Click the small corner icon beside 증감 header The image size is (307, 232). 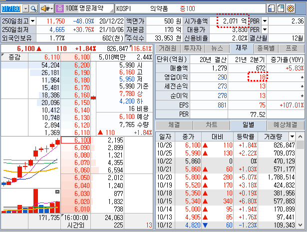pos(2,55)
